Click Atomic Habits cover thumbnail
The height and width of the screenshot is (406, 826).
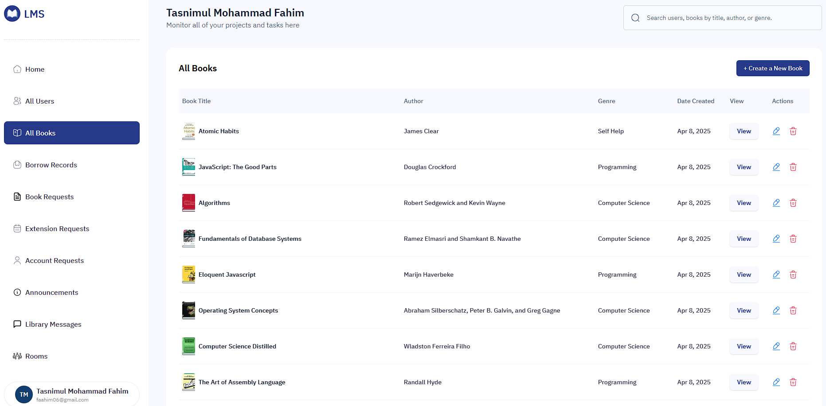pyautogui.click(x=188, y=131)
